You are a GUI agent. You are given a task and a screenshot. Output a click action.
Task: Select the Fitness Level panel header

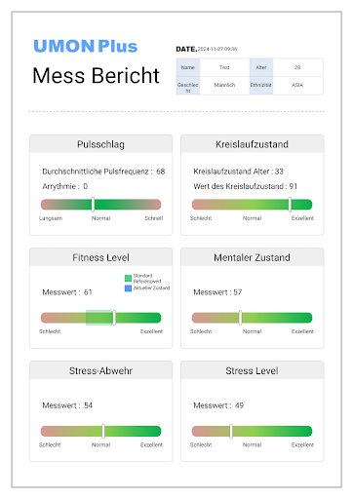pos(100,257)
